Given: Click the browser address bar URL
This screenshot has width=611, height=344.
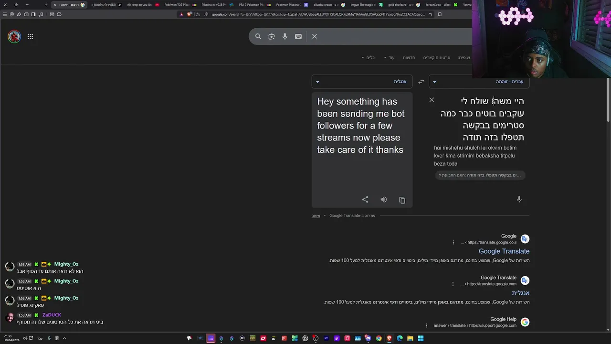Looking at the screenshot, I should pyautogui.click(x=317, y=14).
